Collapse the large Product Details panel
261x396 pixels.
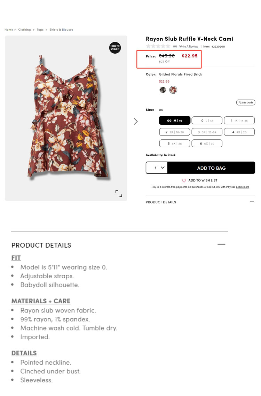pos(221,244)
